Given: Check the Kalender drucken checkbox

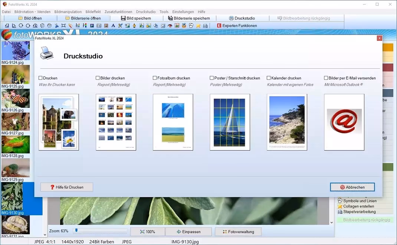Looking at the screenshot, I should (269, 78).
